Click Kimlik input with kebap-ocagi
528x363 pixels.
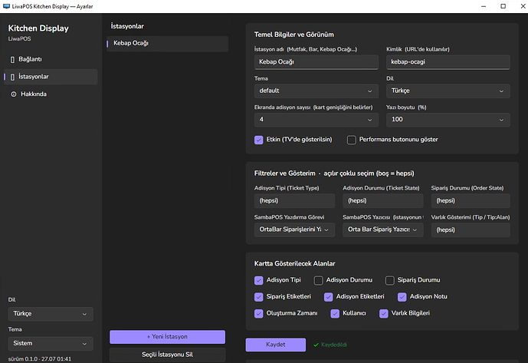448,62
